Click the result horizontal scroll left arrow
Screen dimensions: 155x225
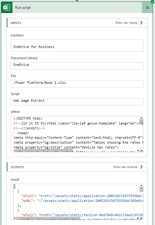(15, 218)
